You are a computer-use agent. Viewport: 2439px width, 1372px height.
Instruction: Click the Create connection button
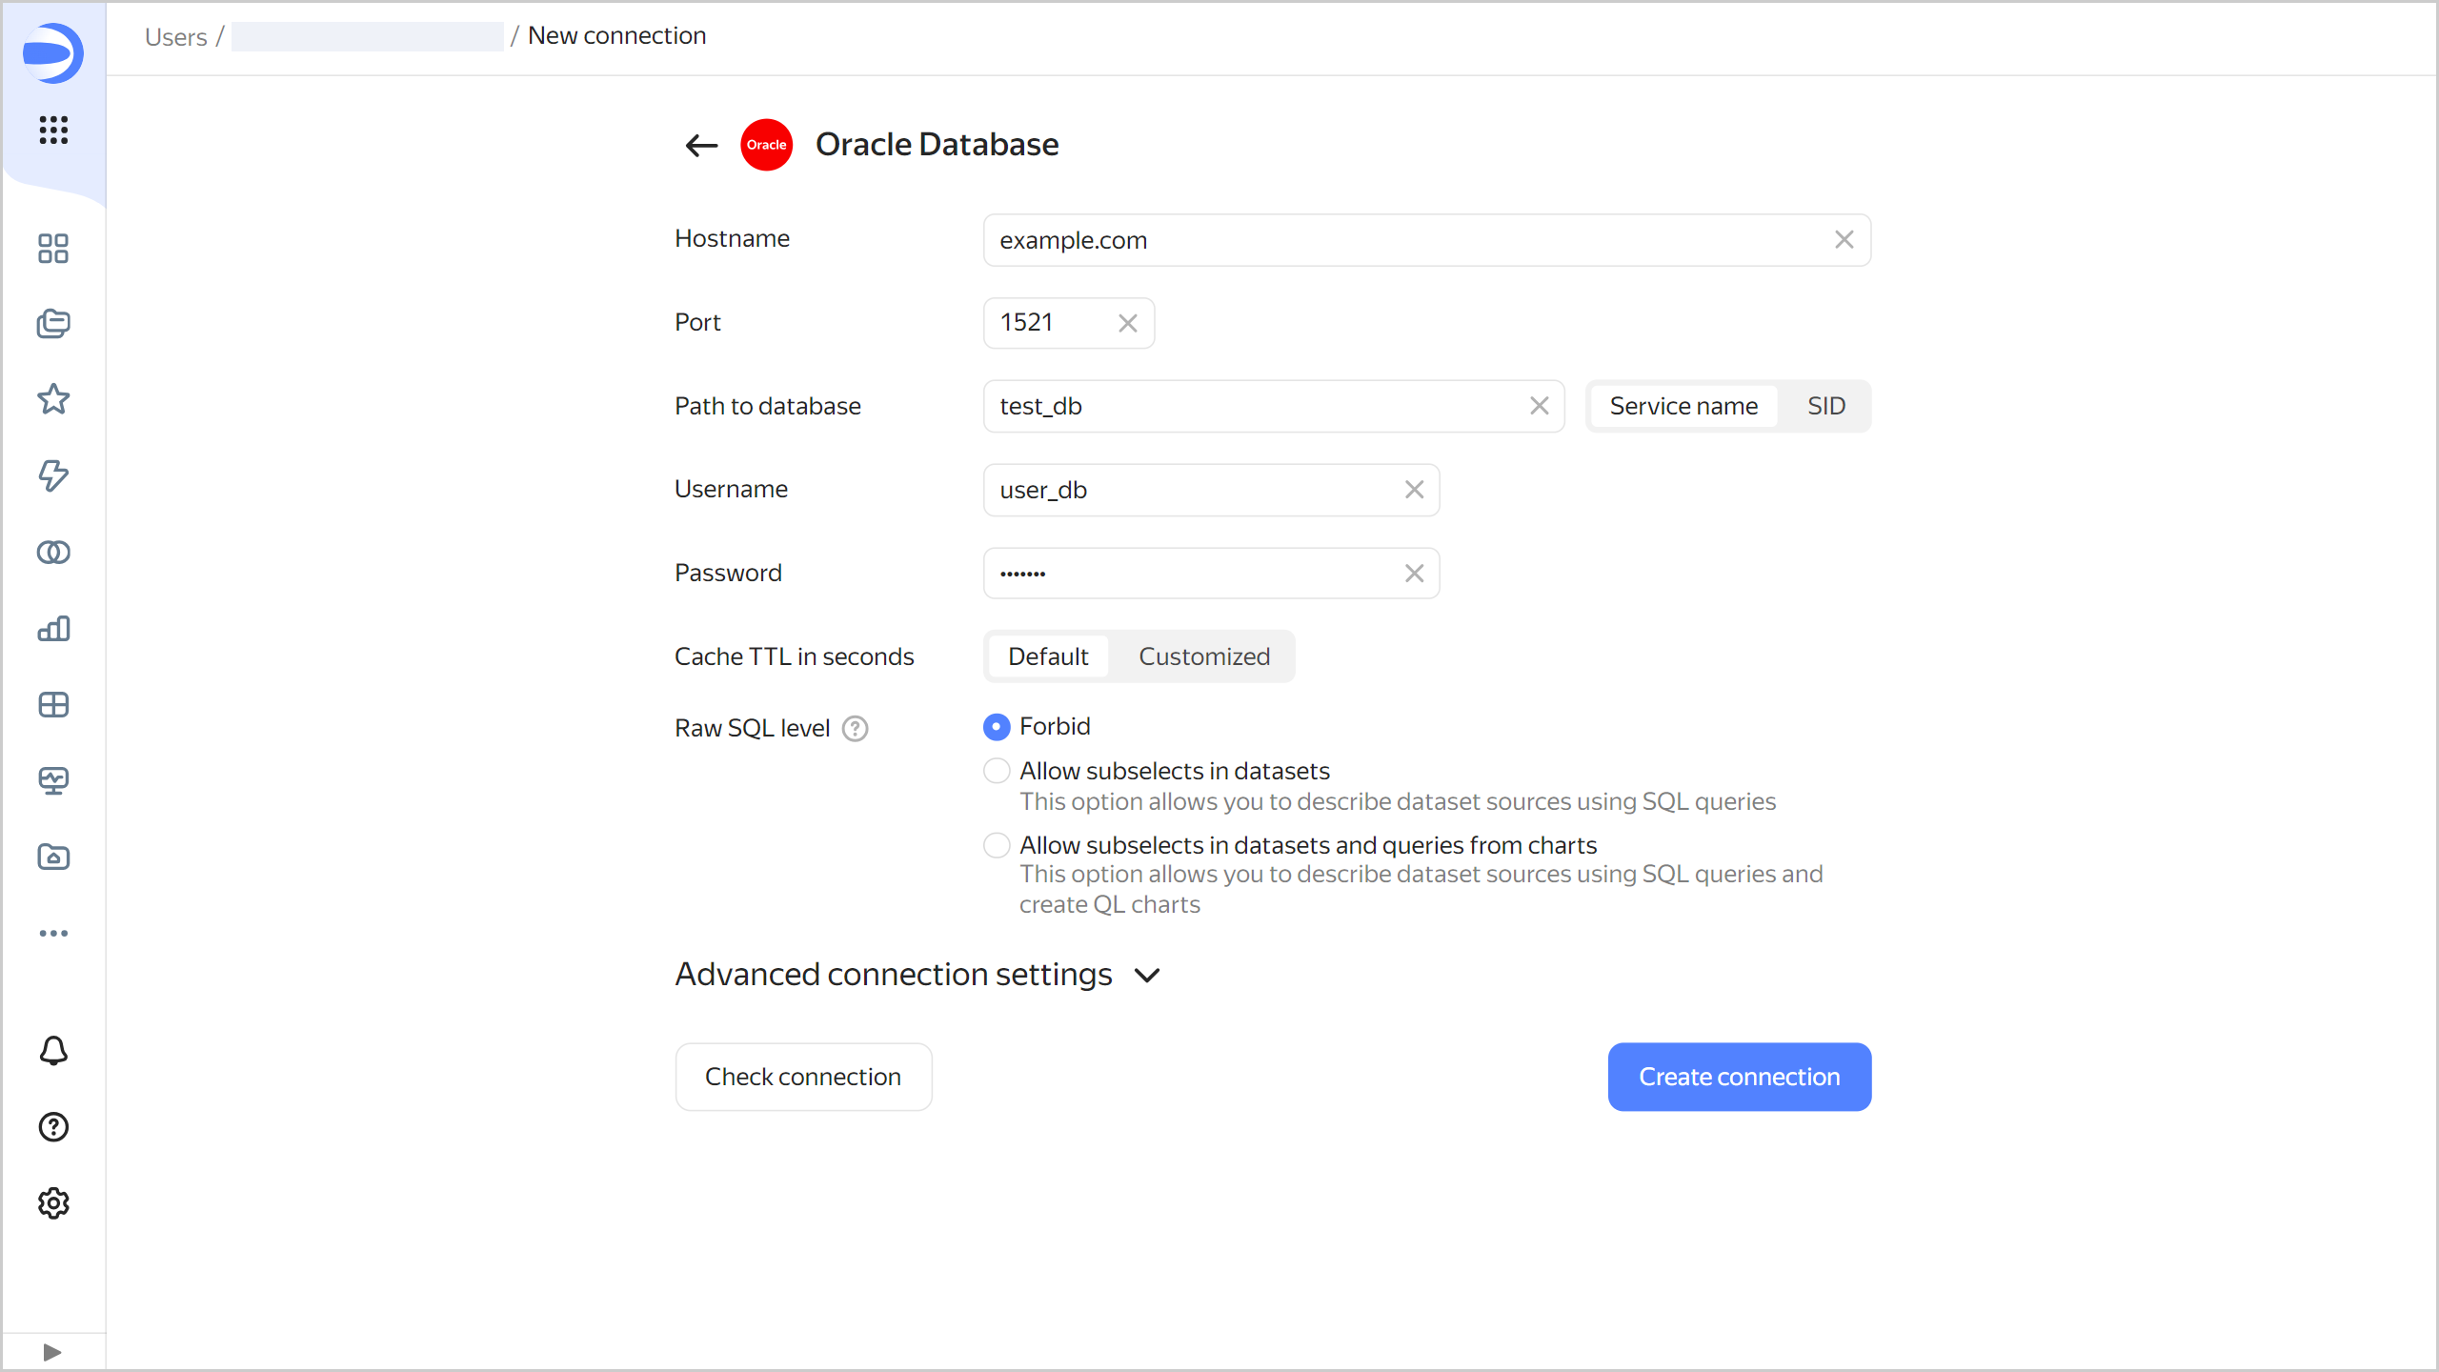pyautogui.click(x=1739, y=1077)
